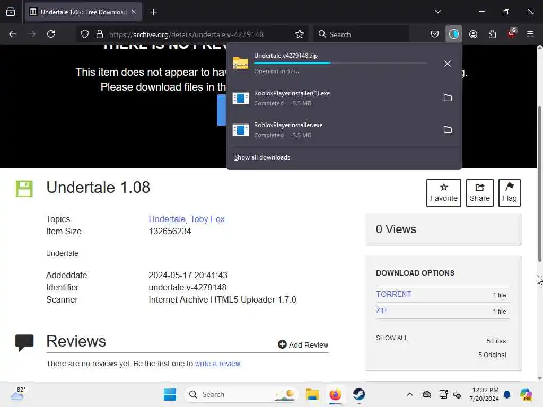Add a review with Add Review
Screen dimensions: 543x407
pos(303,344)
